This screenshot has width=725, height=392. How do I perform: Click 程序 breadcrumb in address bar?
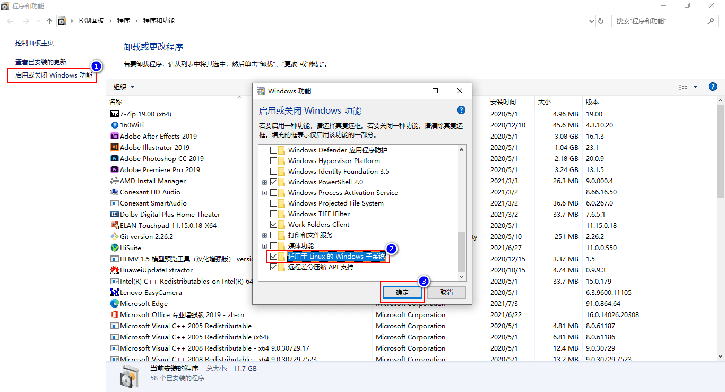click(x=124, y=21)
